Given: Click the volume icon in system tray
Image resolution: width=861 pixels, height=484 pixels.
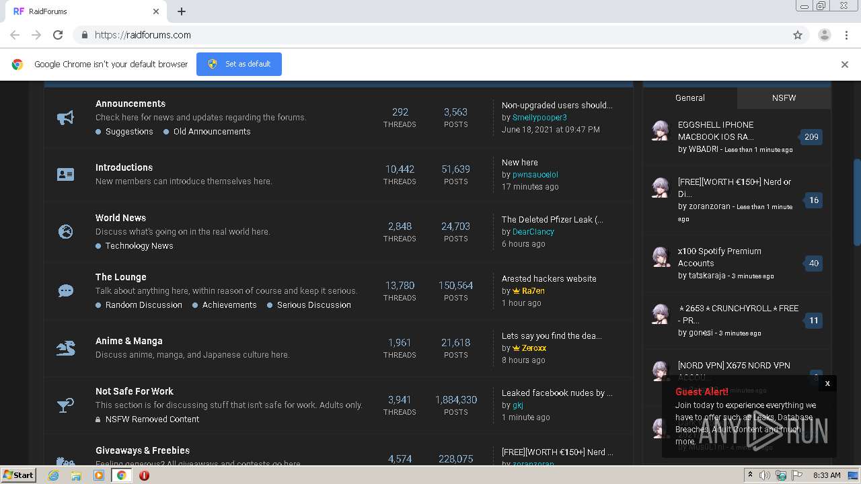Looking at the screenshot, I should (765, 475).
